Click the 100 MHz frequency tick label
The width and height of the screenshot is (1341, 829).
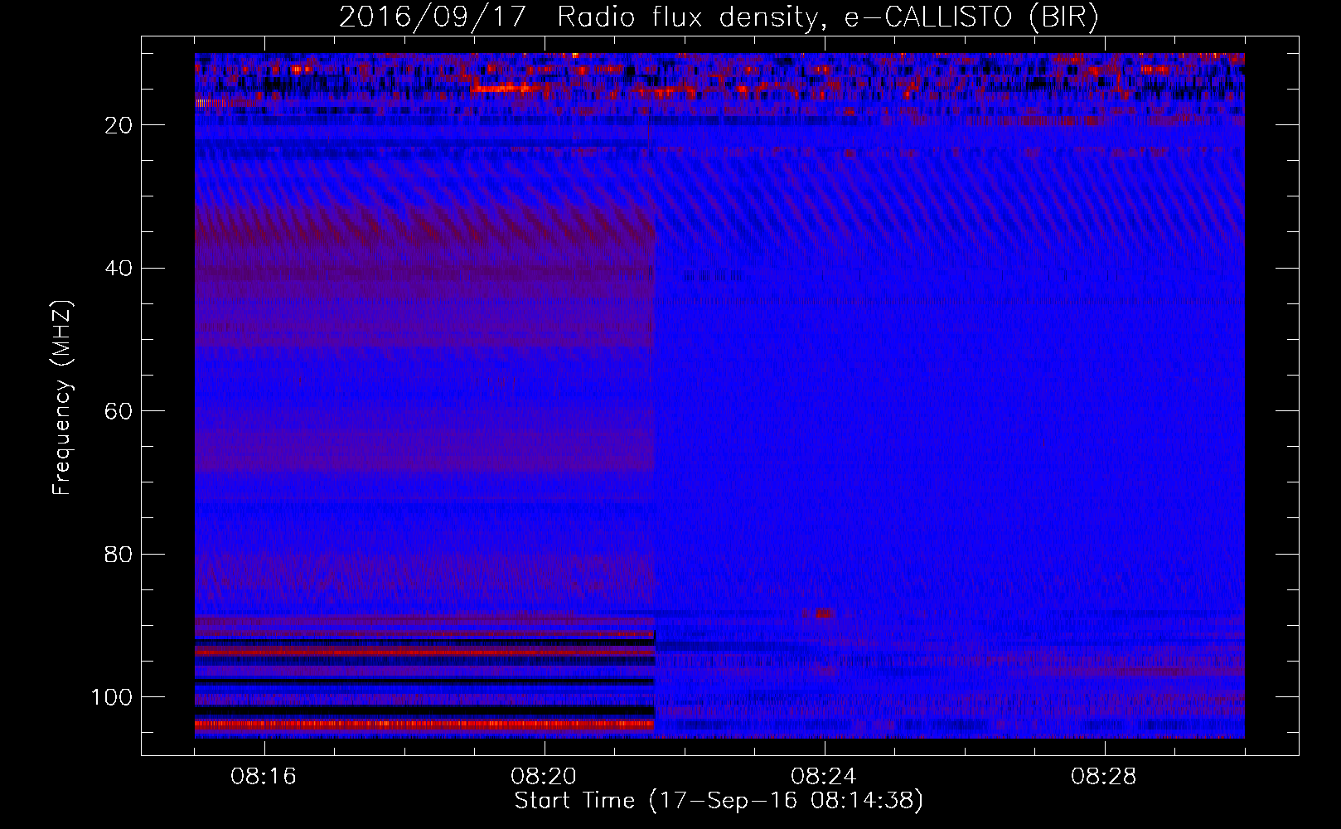tap(112, 697)
